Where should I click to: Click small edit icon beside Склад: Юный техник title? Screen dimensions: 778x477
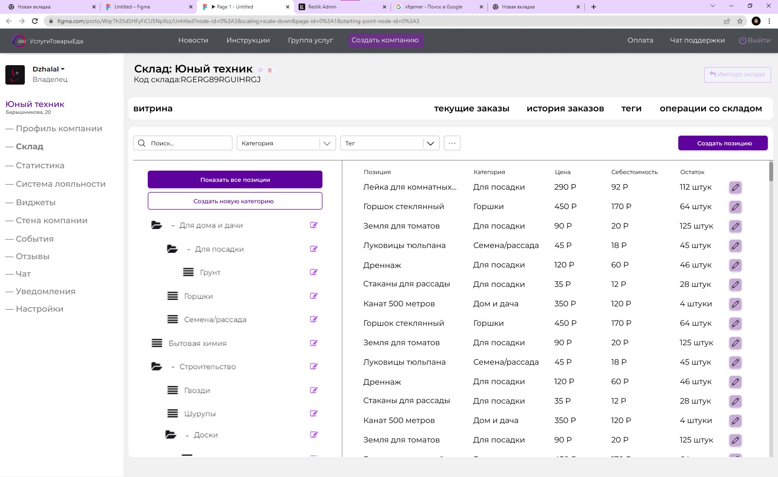point(260,71)
